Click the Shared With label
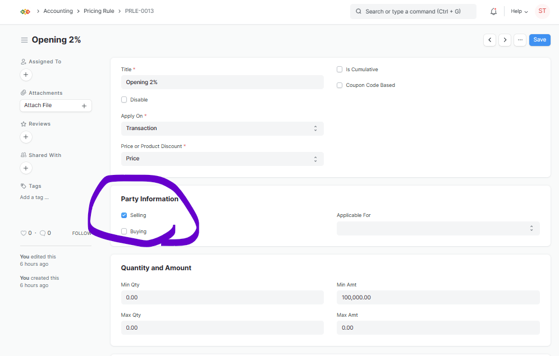 click(45, 155)
